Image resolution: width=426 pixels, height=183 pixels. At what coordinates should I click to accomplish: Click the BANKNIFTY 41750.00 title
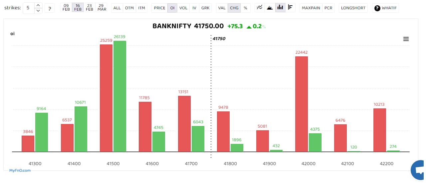click(x=188, y=26)
